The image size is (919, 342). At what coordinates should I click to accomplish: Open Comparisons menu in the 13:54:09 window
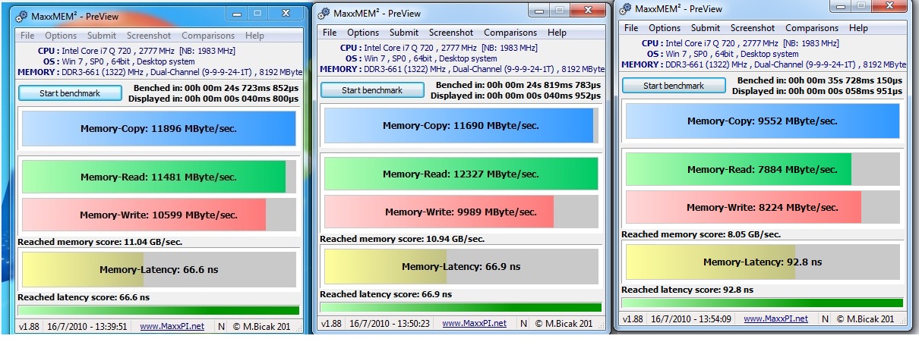click(x=812, y=28)
